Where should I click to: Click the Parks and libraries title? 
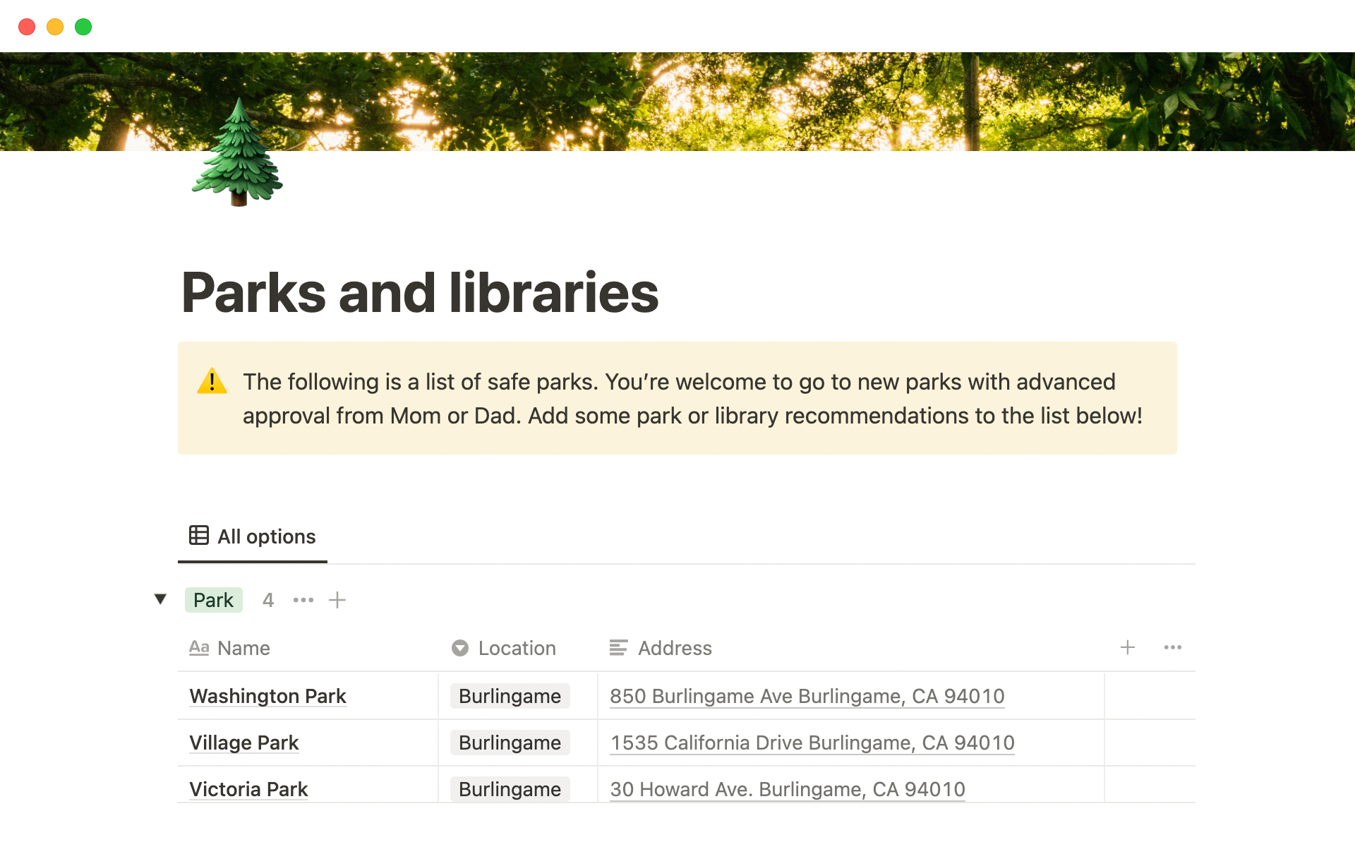tap(420, 292)
